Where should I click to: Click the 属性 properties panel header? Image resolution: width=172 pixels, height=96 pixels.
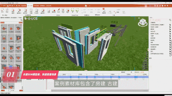pos(150,58)
